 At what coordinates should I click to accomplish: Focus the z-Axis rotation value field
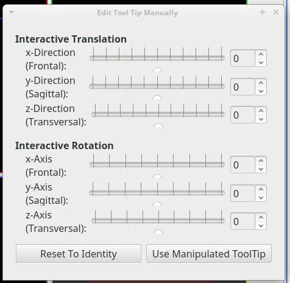(x=242, y=222)
